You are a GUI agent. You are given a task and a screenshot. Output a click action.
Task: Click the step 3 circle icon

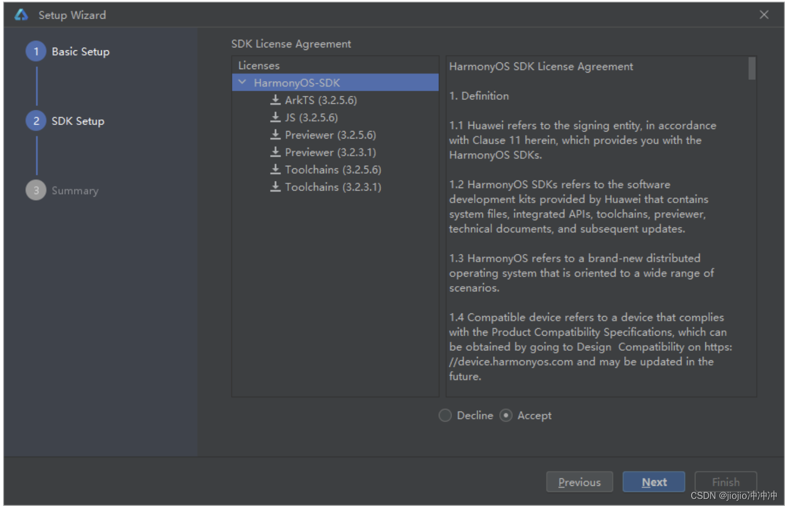[36, 191]
